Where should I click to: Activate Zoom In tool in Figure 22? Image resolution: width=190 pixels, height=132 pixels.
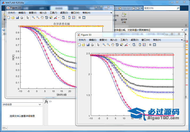33,18
